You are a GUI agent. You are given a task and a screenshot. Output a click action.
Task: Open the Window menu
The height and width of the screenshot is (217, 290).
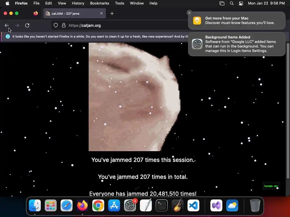pos(137,3)
